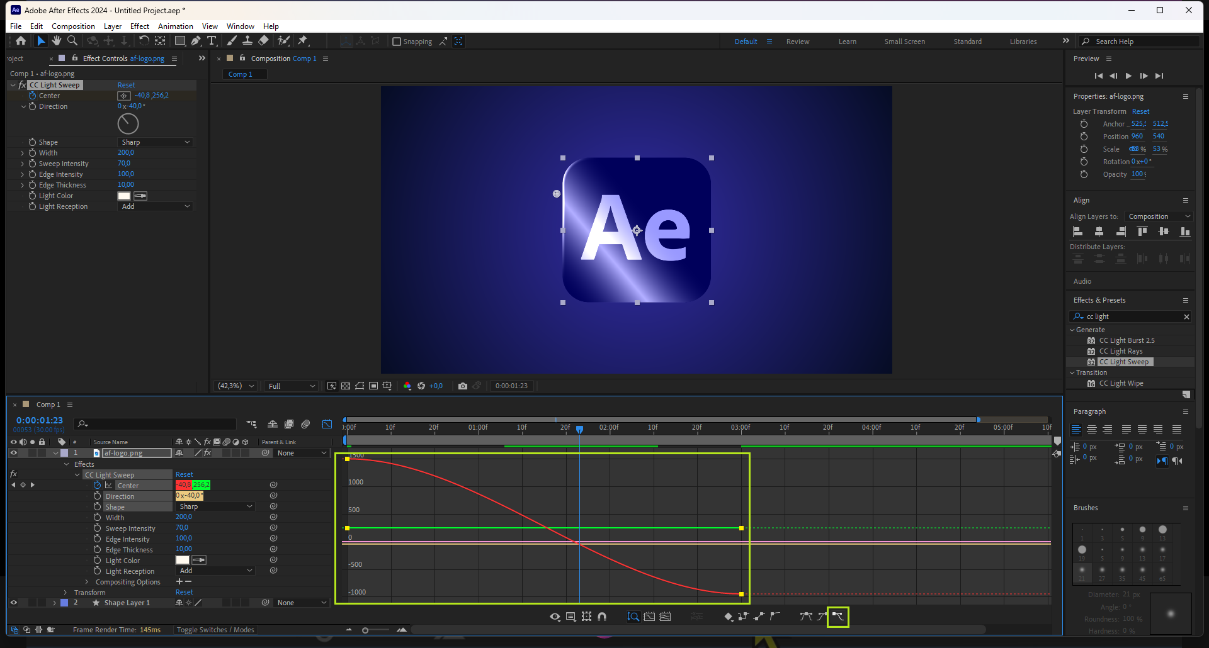This screenshot has height=648, width=1209.
Task: Click Toggle Switches / Modes button
Action: click(x=215, y=630)
